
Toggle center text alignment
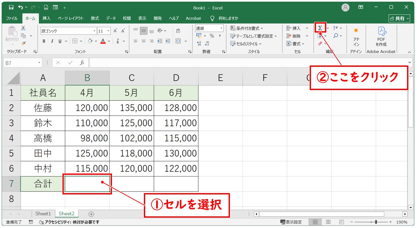tap(144, 41)
